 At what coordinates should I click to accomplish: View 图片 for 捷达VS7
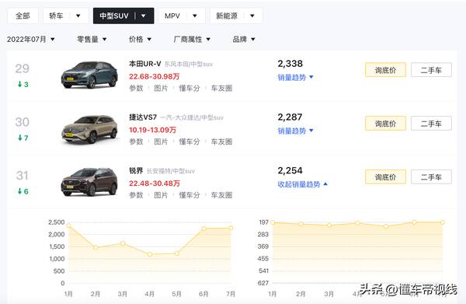(161, 142)
